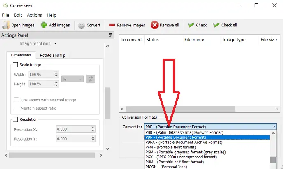Toggle Link aspect with selected image
The image size is (284, 169).
click(16, 100)
